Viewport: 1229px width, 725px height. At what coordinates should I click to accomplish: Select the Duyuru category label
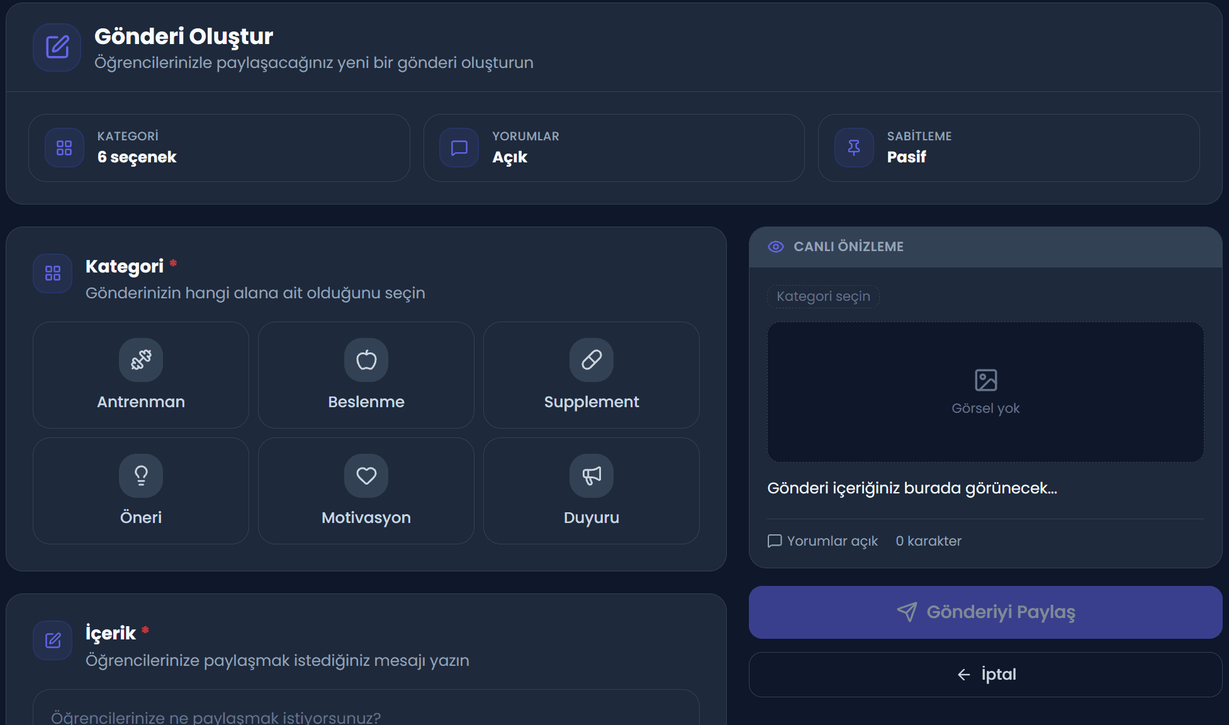pyautogui.click(x=592, y=518)
